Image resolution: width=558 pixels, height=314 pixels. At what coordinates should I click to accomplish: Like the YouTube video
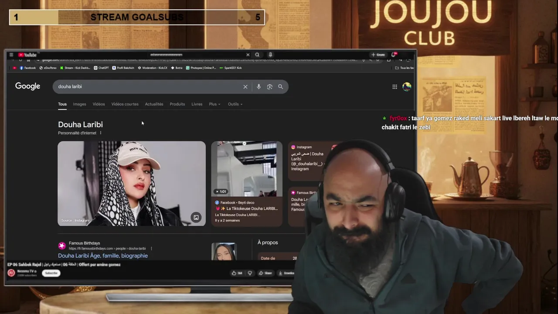[237, 273]
